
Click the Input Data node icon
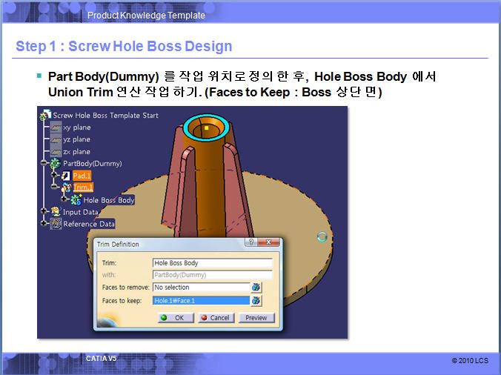[55, 212]
